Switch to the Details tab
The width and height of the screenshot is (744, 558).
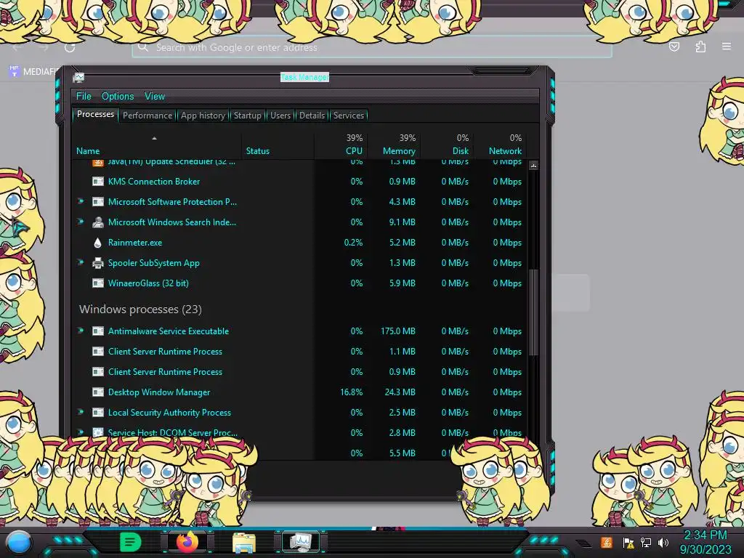click(x=312, y=116)
